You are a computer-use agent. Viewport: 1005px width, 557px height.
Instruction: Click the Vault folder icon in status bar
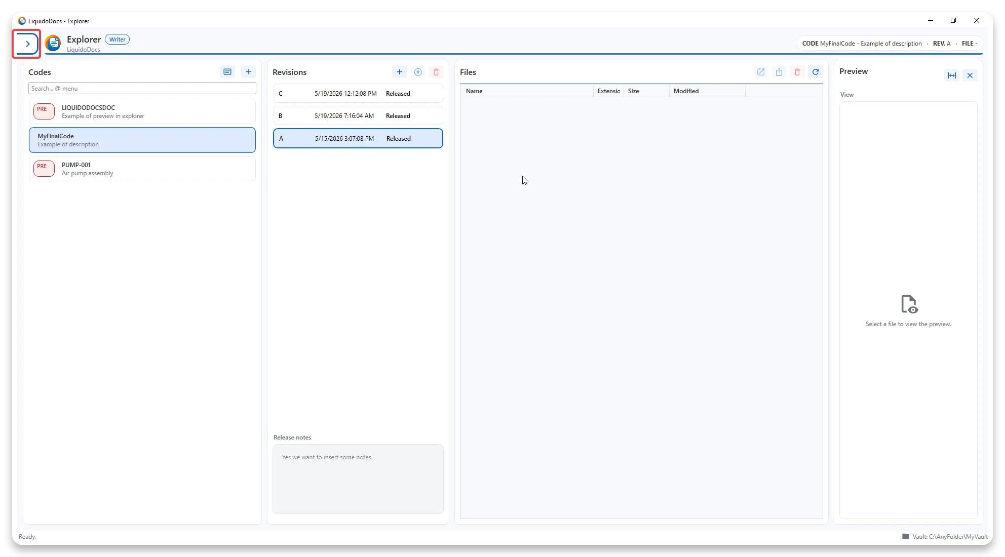[x=906, y=536]
